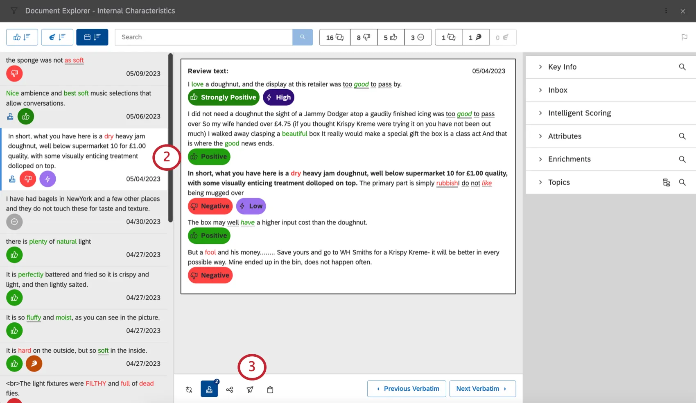Search within Topics

coord(682,182)
